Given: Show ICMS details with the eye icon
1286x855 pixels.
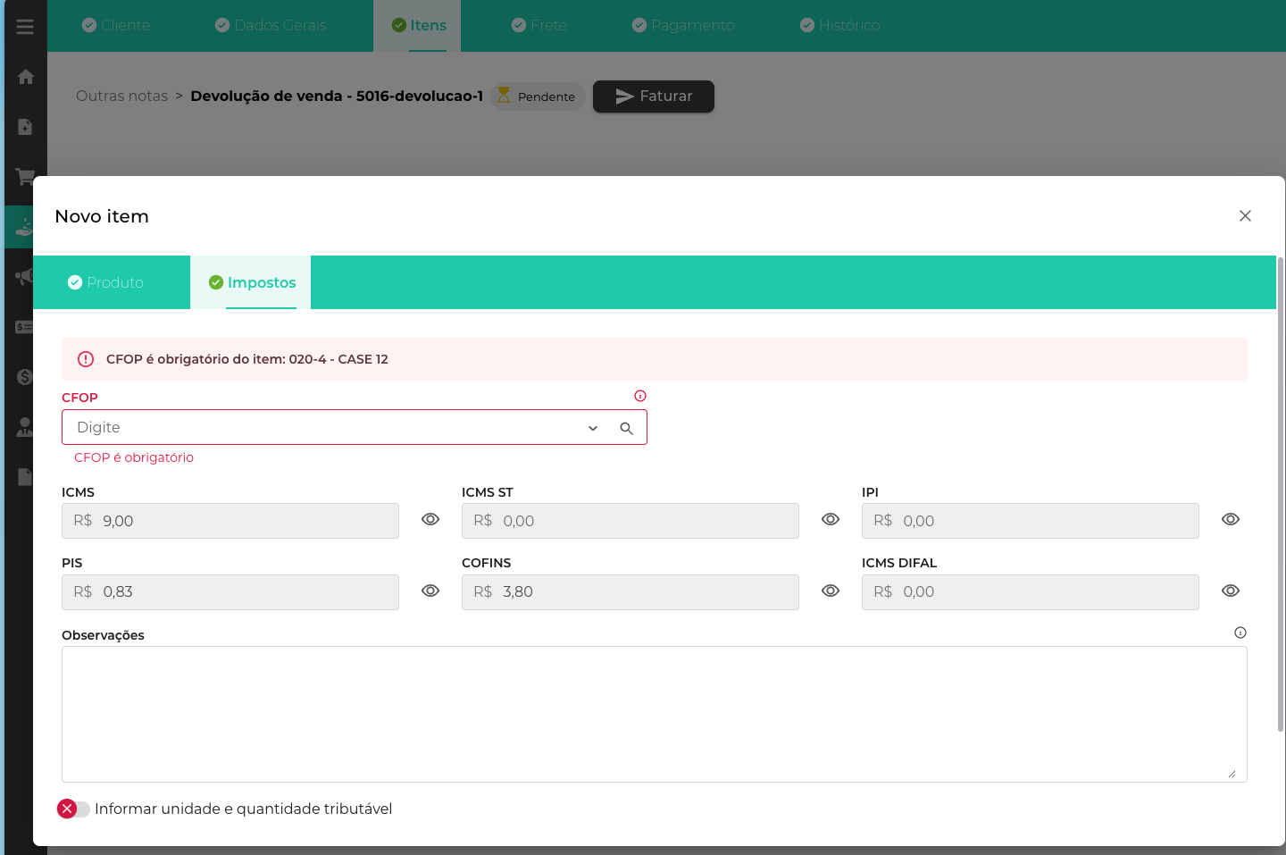Looking at the screenshot, I should (x=430, y=520).
